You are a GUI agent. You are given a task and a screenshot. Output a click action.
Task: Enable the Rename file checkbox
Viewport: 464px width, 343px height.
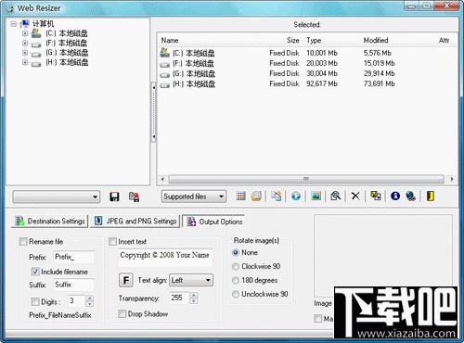point(23,241)
